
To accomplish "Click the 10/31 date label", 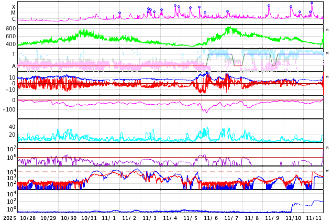I will [89, 218].
